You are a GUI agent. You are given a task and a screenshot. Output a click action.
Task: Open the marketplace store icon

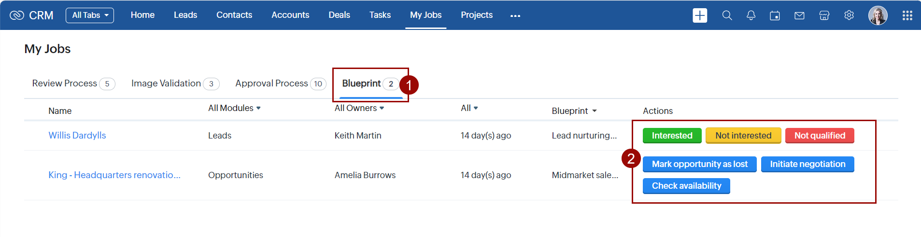(x=824, y=15)
